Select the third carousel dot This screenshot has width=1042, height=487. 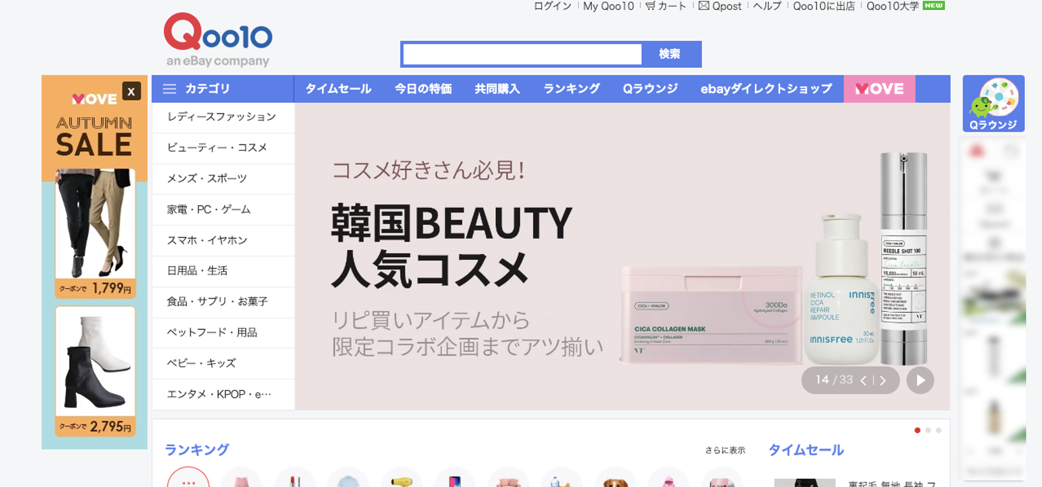tap(938, 430)
